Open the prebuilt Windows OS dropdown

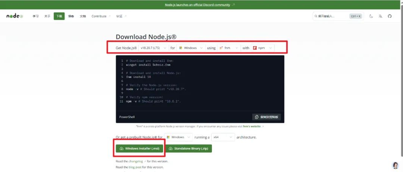[178, 137]
